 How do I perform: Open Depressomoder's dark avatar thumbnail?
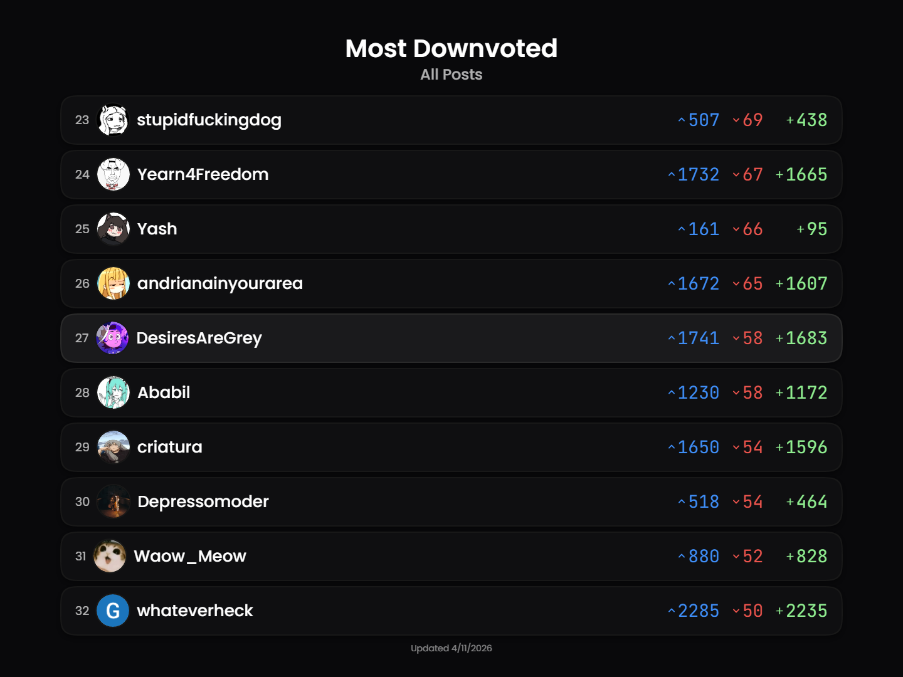click(x=114, y=501)
